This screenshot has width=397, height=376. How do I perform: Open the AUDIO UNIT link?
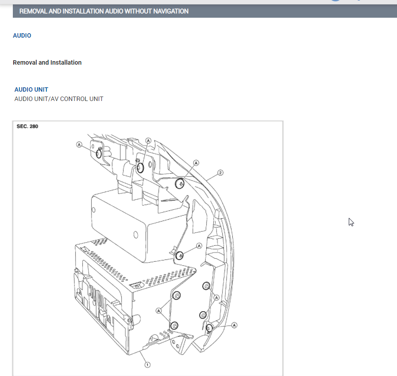[x=31, y=89]
